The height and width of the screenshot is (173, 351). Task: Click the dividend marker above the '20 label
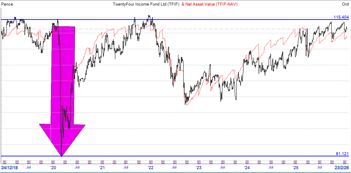coord(53,162)
